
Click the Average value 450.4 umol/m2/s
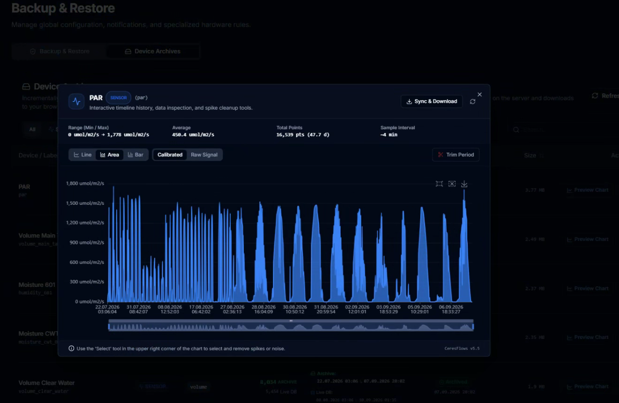193,135
